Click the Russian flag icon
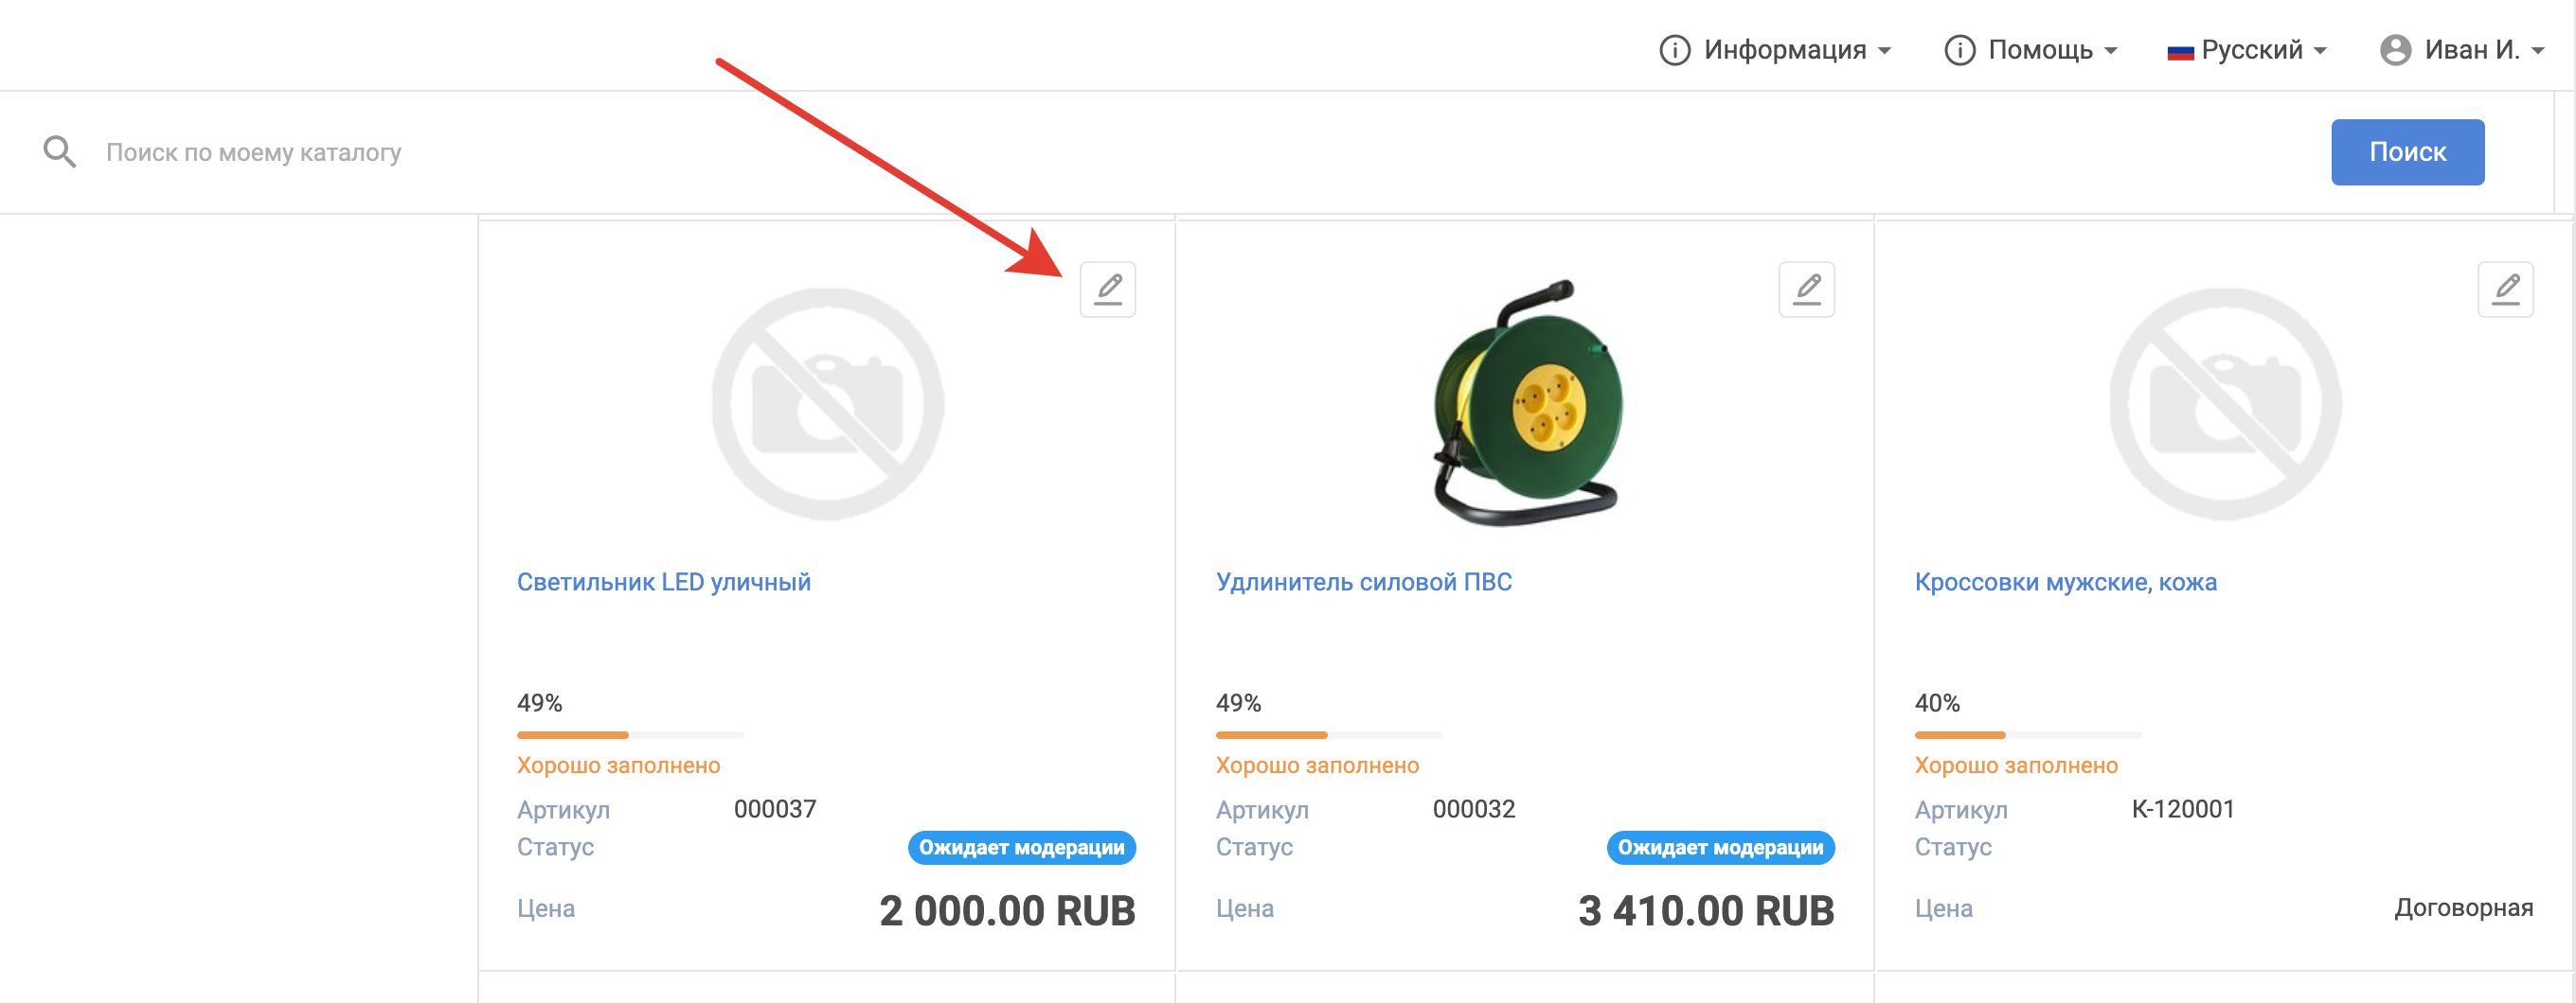2576x1003 pixels. [x=2180, y=52]
